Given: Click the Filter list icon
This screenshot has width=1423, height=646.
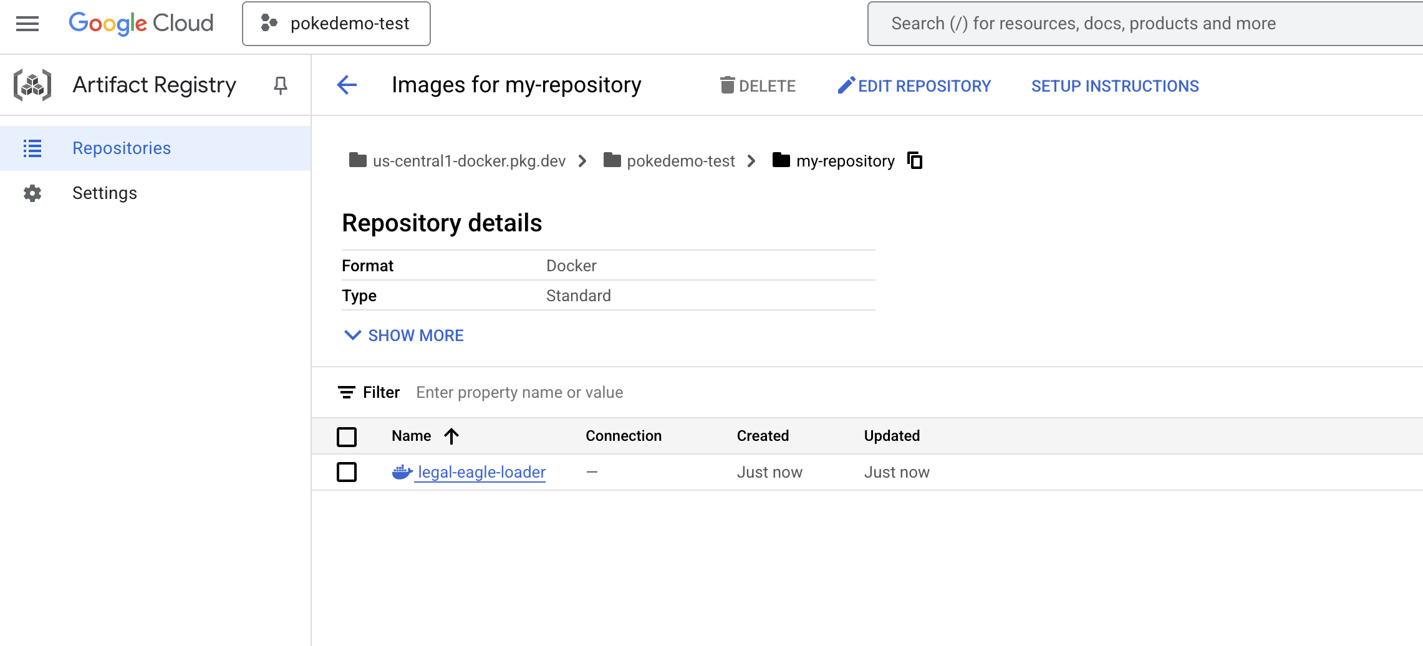Looking at the screenshot, I should (347, 392).
